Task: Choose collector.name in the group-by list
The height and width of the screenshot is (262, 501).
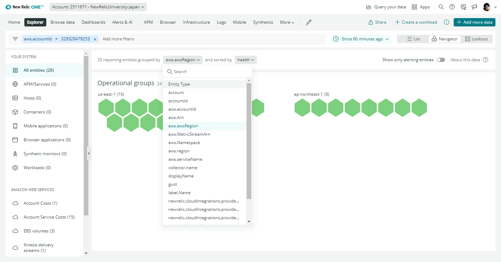Action: point(205,168)
